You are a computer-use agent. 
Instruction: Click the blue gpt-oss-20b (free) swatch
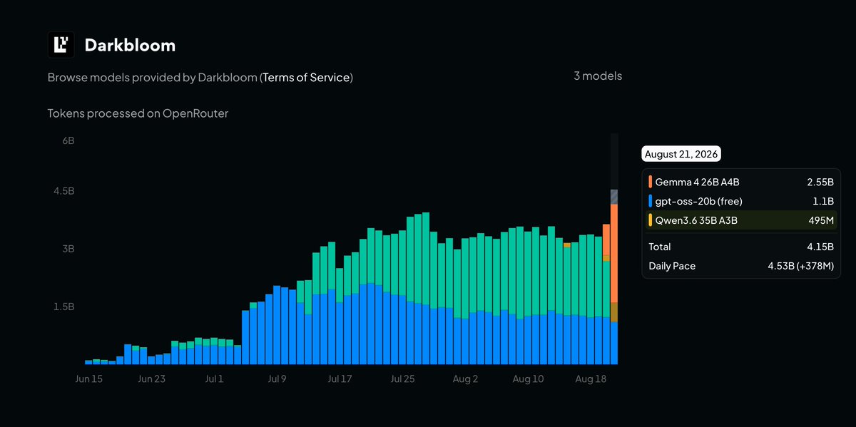click(651, 201)
